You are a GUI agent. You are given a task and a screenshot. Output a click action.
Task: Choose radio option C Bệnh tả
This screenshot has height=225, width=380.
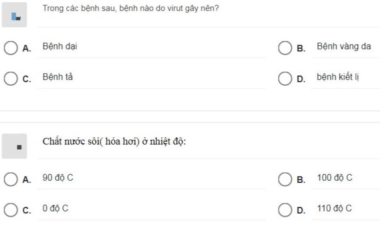pos(11,79)
